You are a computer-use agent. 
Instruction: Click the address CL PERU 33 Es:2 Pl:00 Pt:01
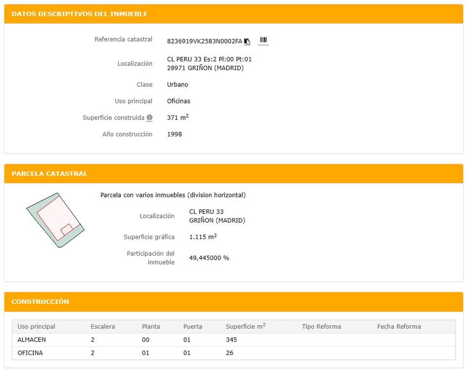coord(209,59)
